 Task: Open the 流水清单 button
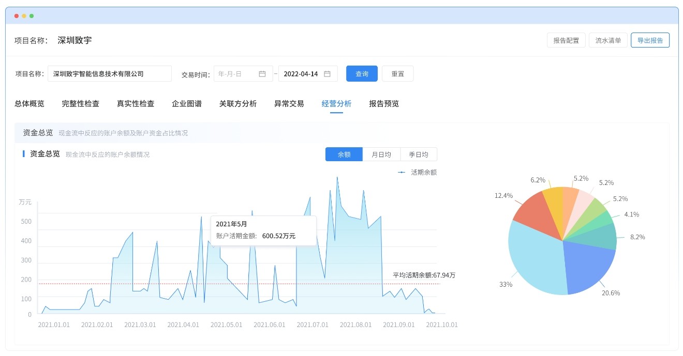tap(608, 40)
